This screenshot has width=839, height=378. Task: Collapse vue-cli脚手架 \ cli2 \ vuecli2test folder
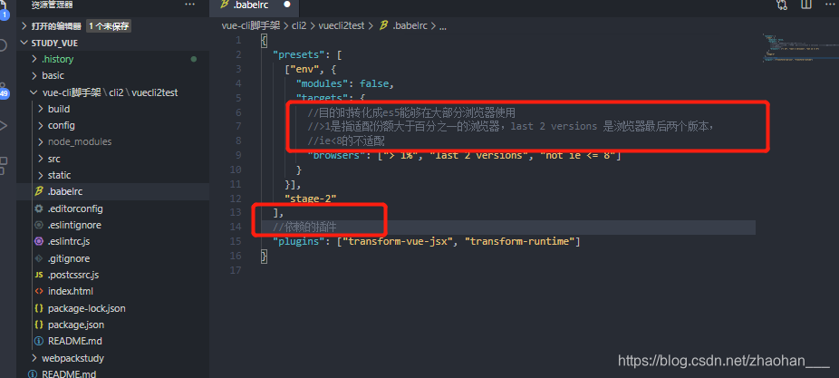(x=34, y=92)
